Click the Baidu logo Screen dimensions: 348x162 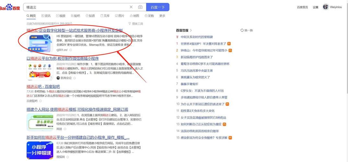pos(10,7)
